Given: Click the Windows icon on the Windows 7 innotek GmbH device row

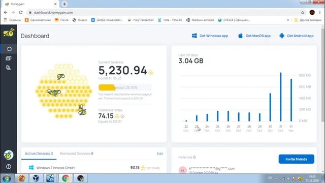Looking at the screenshot, I should 31,168.
